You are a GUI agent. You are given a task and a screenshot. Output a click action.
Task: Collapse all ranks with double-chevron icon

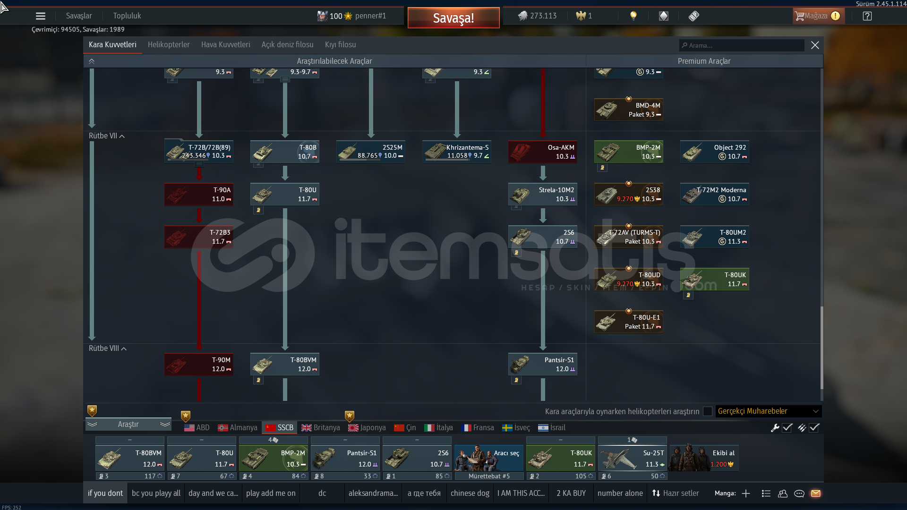pyautogui.click(x=92, y=61)
